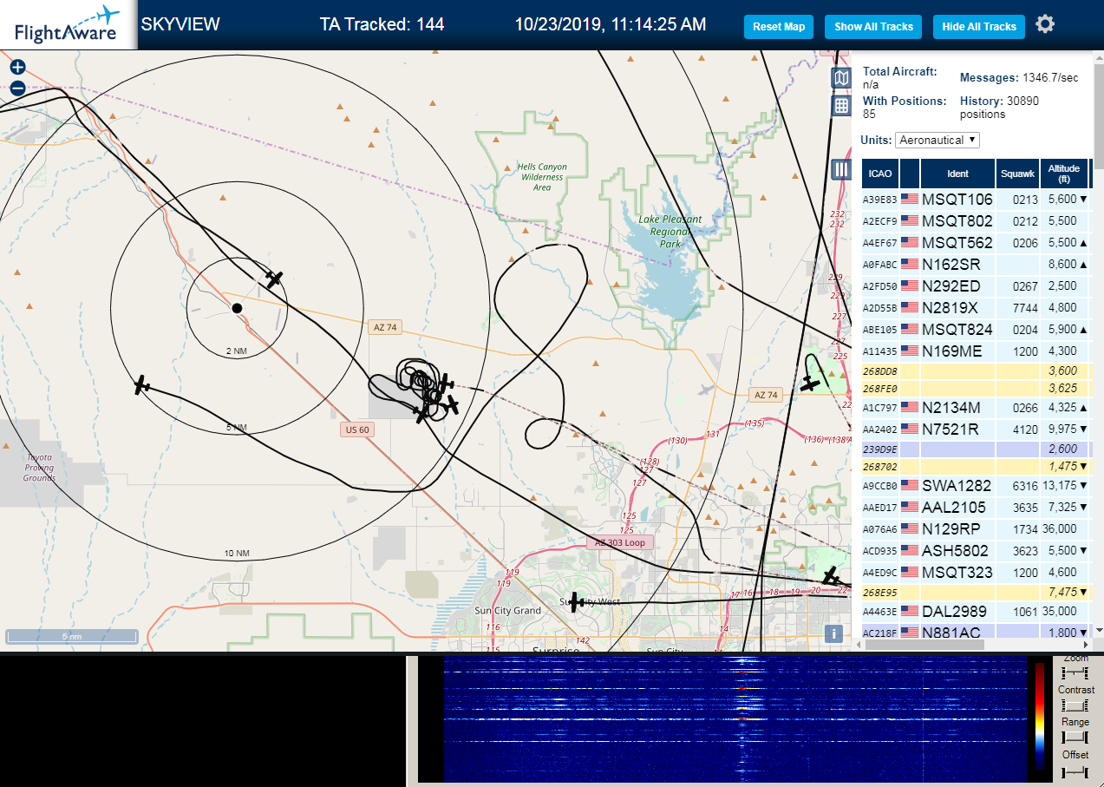Select the row with ICAO 239D9E
This screenshot has width=1104, height=787.
pyautogui.click(x=976, y=449)
